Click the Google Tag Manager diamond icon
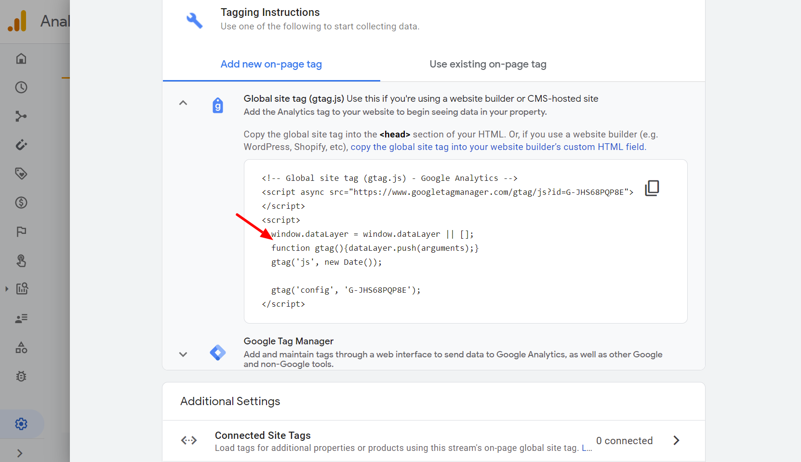Viewport: 801px width, 462px height. pyautogui.click(x=218, y=353)
